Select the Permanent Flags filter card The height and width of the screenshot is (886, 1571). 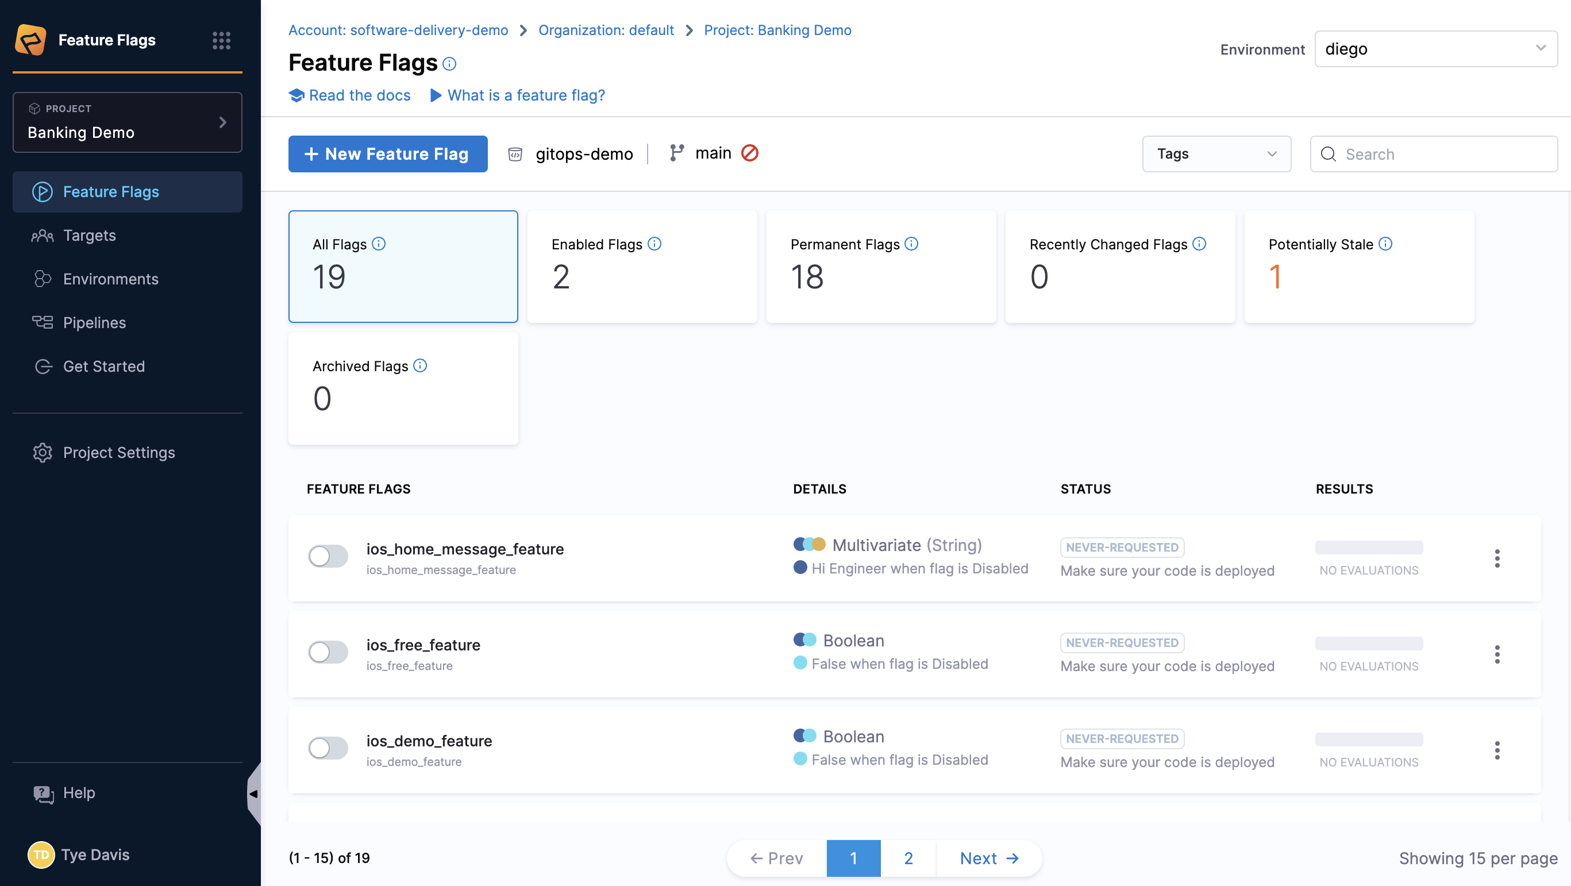click(881, 267)
